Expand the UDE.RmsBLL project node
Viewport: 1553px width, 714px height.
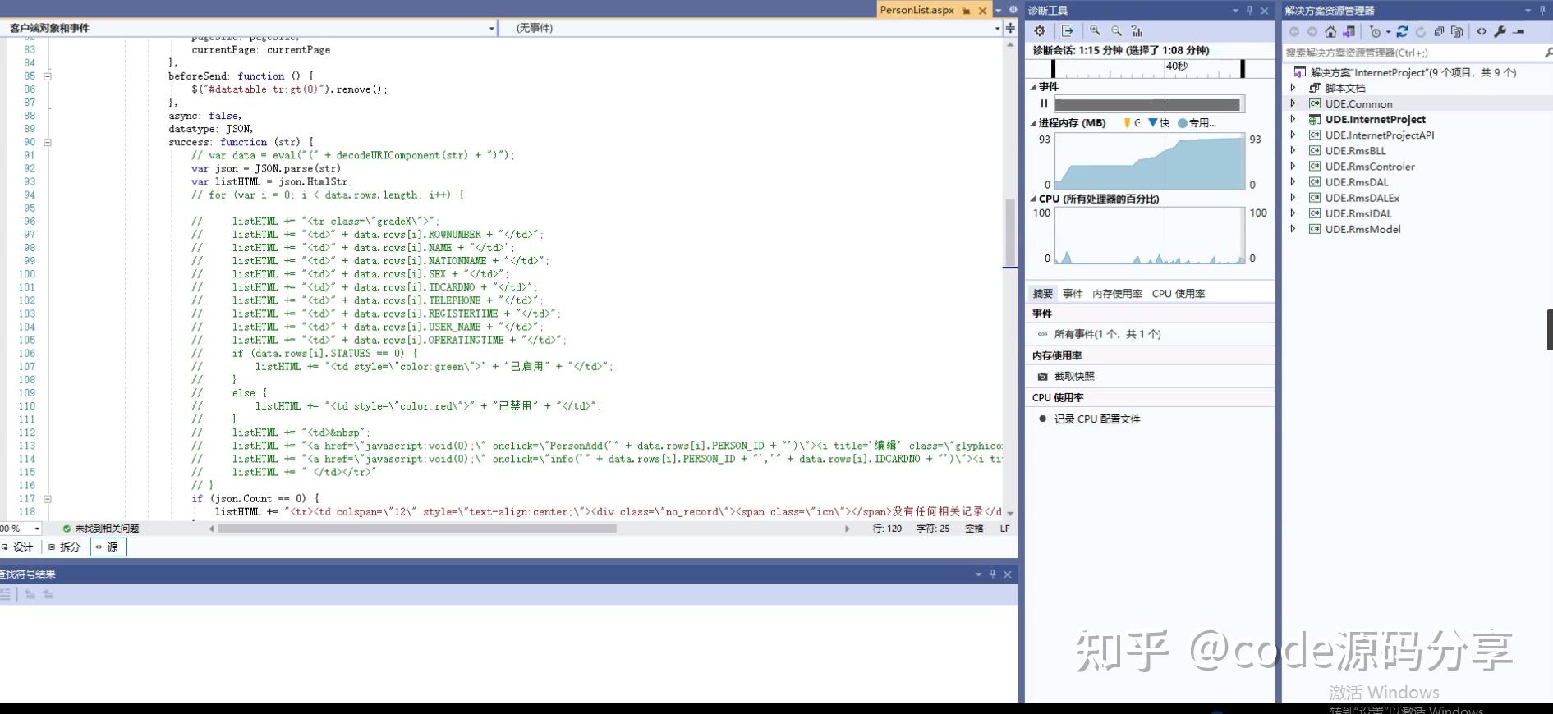[x=1293, y=150]
